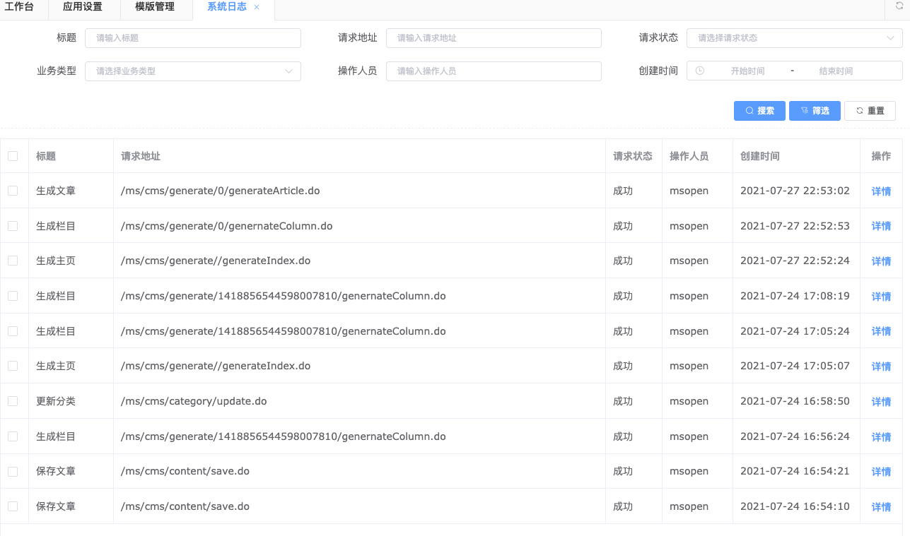910x536 pixels.
Task: Expand the 请求状态 dropdown
Action: click(794, 38)
